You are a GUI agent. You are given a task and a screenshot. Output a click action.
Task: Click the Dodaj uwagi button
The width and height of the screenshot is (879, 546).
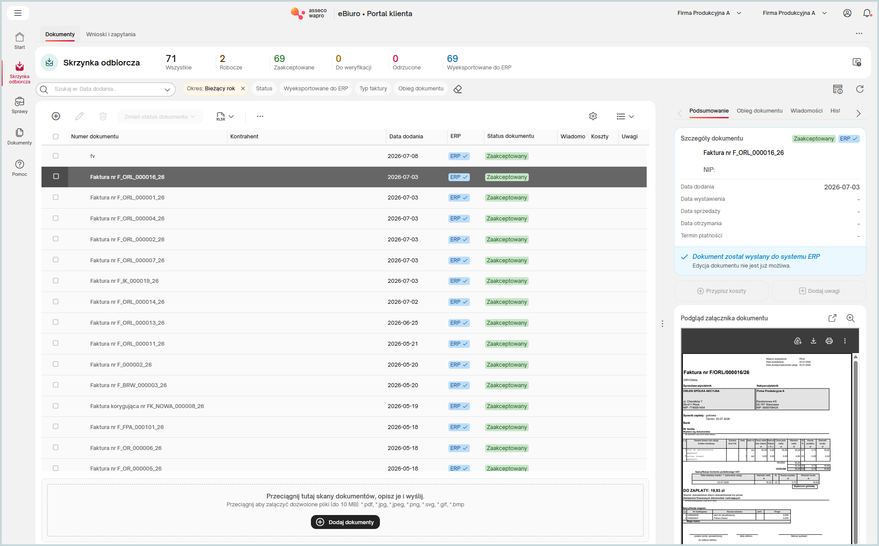click(x=819, y=291)
